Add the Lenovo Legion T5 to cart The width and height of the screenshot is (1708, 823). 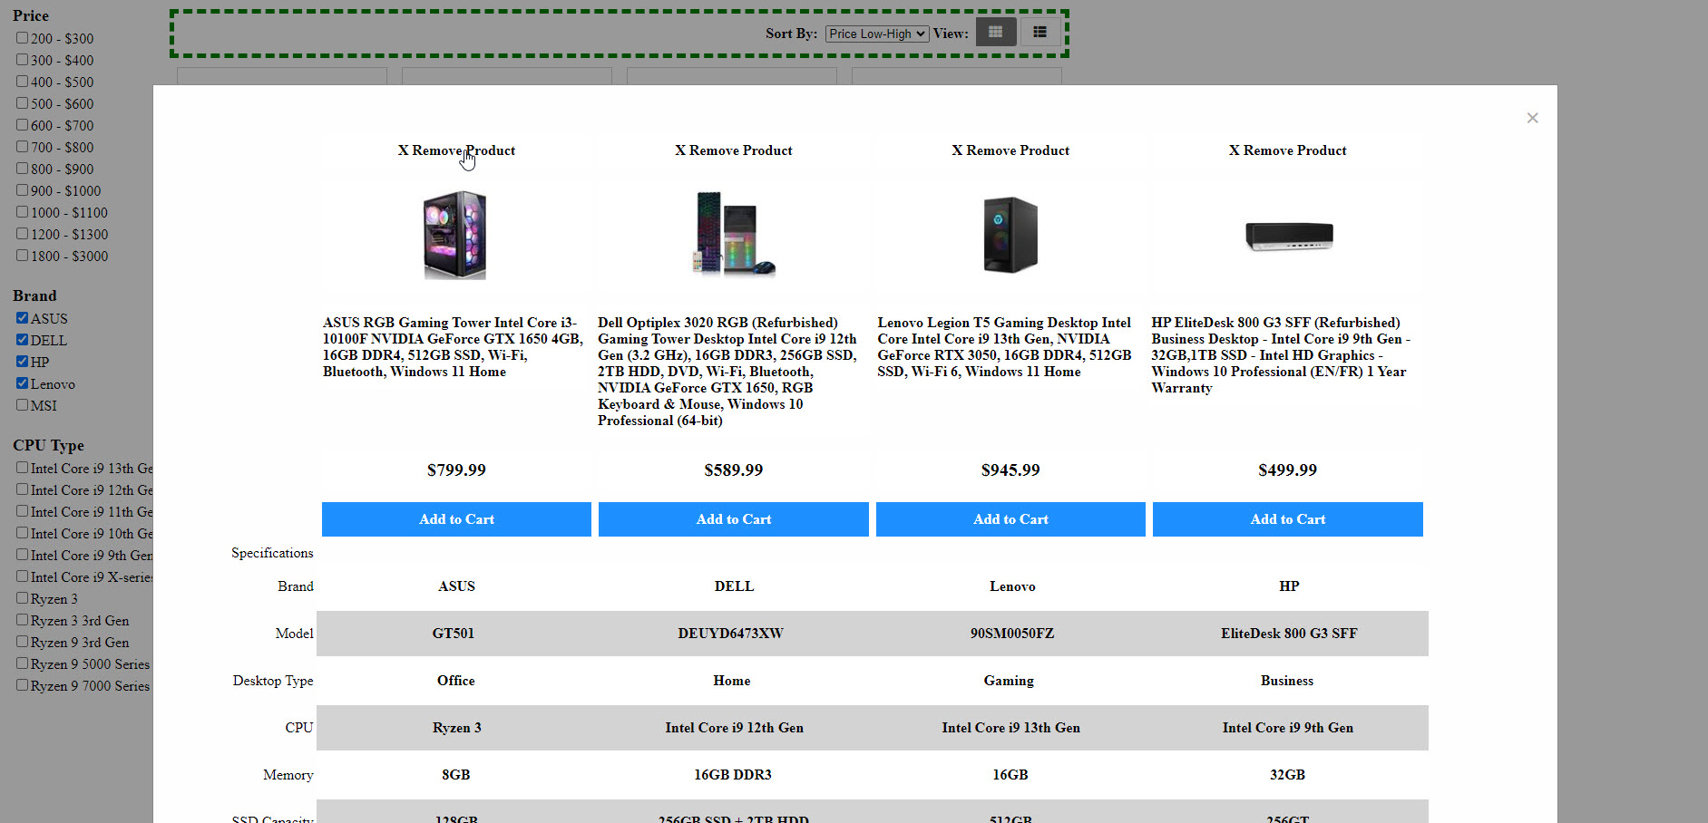click(1010, 519)
